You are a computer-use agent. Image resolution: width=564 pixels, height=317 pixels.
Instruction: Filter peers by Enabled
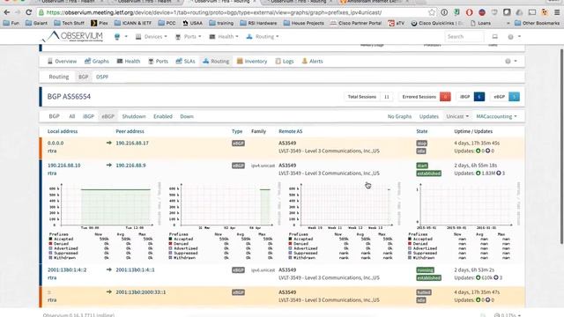(x=163, y=116)
